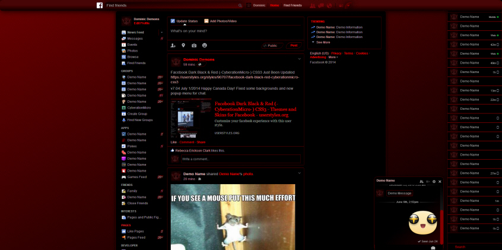Open the account menu dropdown arrow

[x=349, y=5]
